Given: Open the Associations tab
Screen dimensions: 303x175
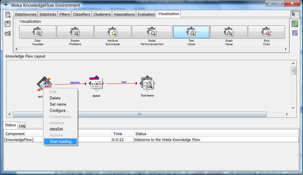Looking at the screenshot, I should coord(124,14).
